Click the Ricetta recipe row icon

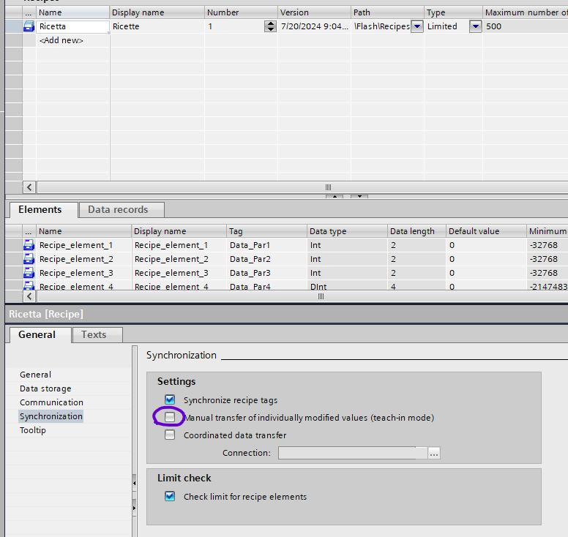(x=29, y=26)
